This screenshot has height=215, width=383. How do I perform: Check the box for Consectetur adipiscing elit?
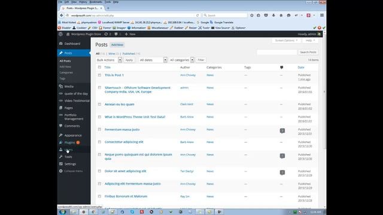click(99, 142)
